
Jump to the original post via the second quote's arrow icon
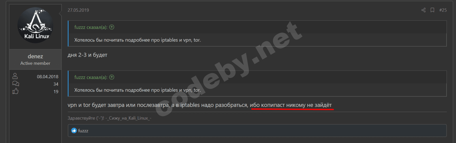tap(112, 77)
